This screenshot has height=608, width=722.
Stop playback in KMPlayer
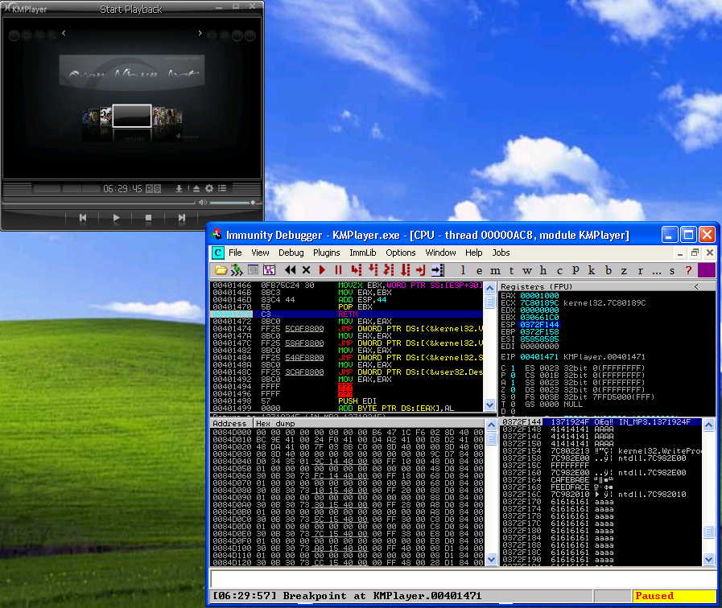(x=148, y=218)
